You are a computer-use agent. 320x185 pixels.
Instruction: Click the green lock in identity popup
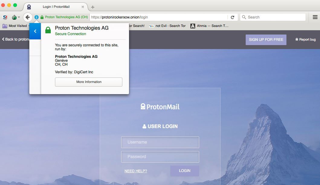48,30
